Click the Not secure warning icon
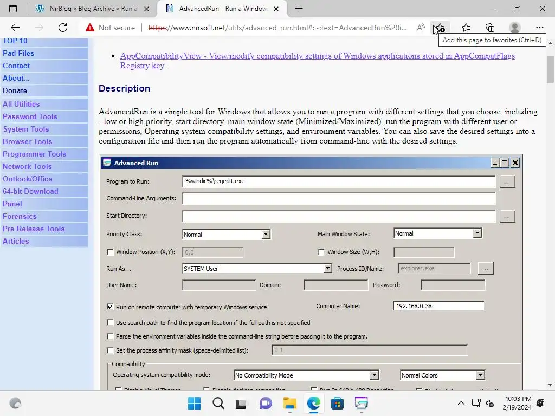 pos(90,28)
